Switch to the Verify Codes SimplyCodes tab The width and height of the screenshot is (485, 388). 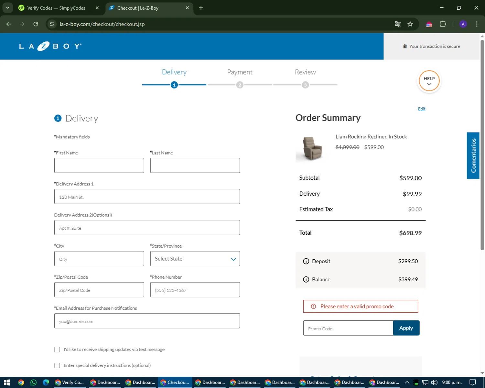click(x=56, y=8)
